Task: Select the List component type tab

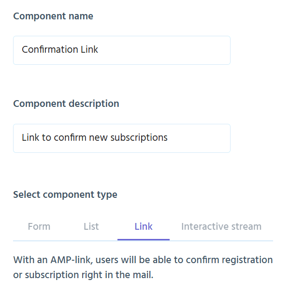Action: (x=91, y=226)
